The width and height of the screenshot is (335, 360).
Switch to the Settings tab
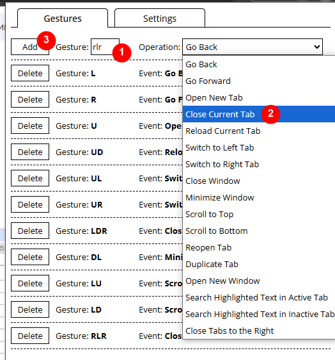[x=159, y=19]
